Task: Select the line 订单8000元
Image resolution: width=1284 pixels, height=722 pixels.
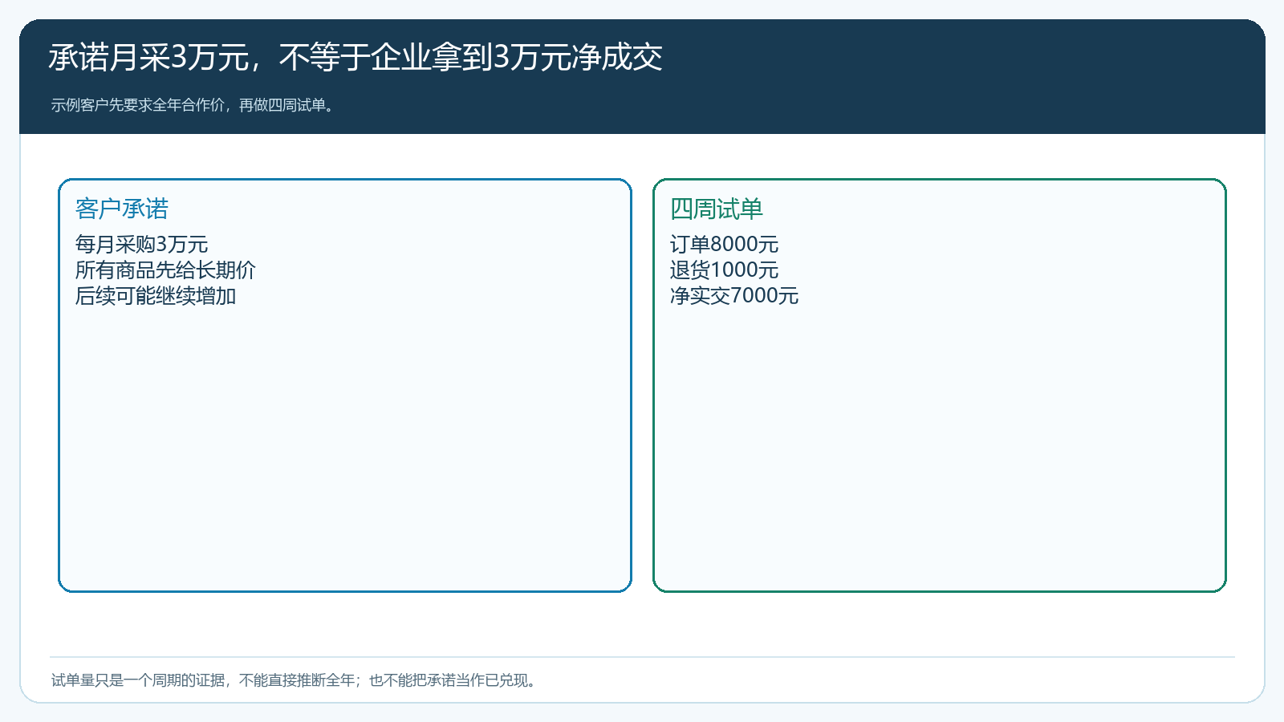Action: pyautogui.click(x=725, y=244)
